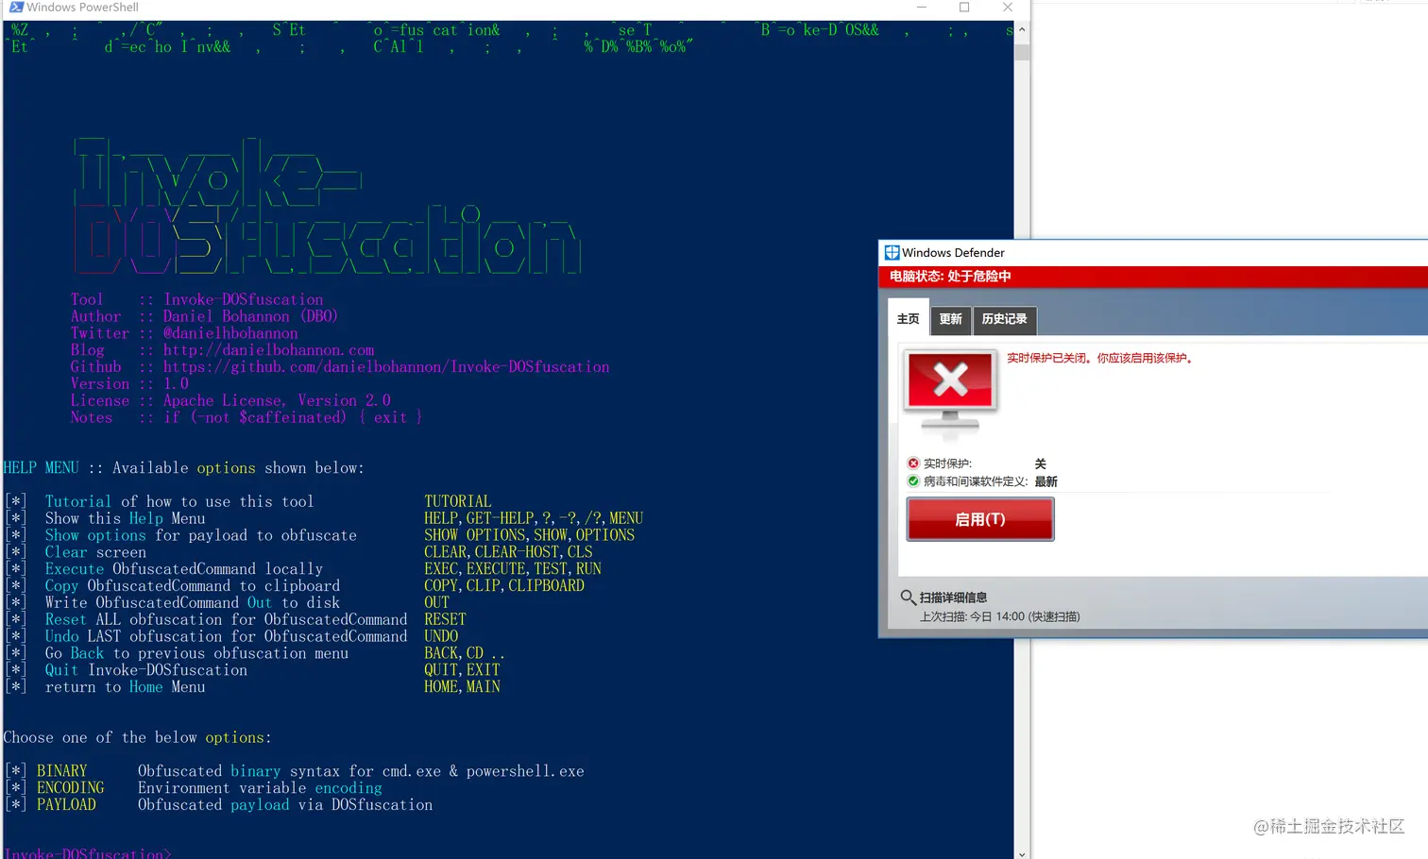Click the HOME,MAIN command text
The height and width of the screenshot is (859, 1428).
point(462,687)
